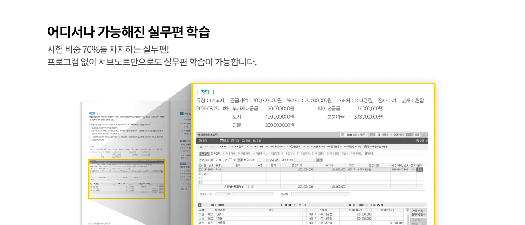Click the 매입 button by 대차차액

point(320,160)
